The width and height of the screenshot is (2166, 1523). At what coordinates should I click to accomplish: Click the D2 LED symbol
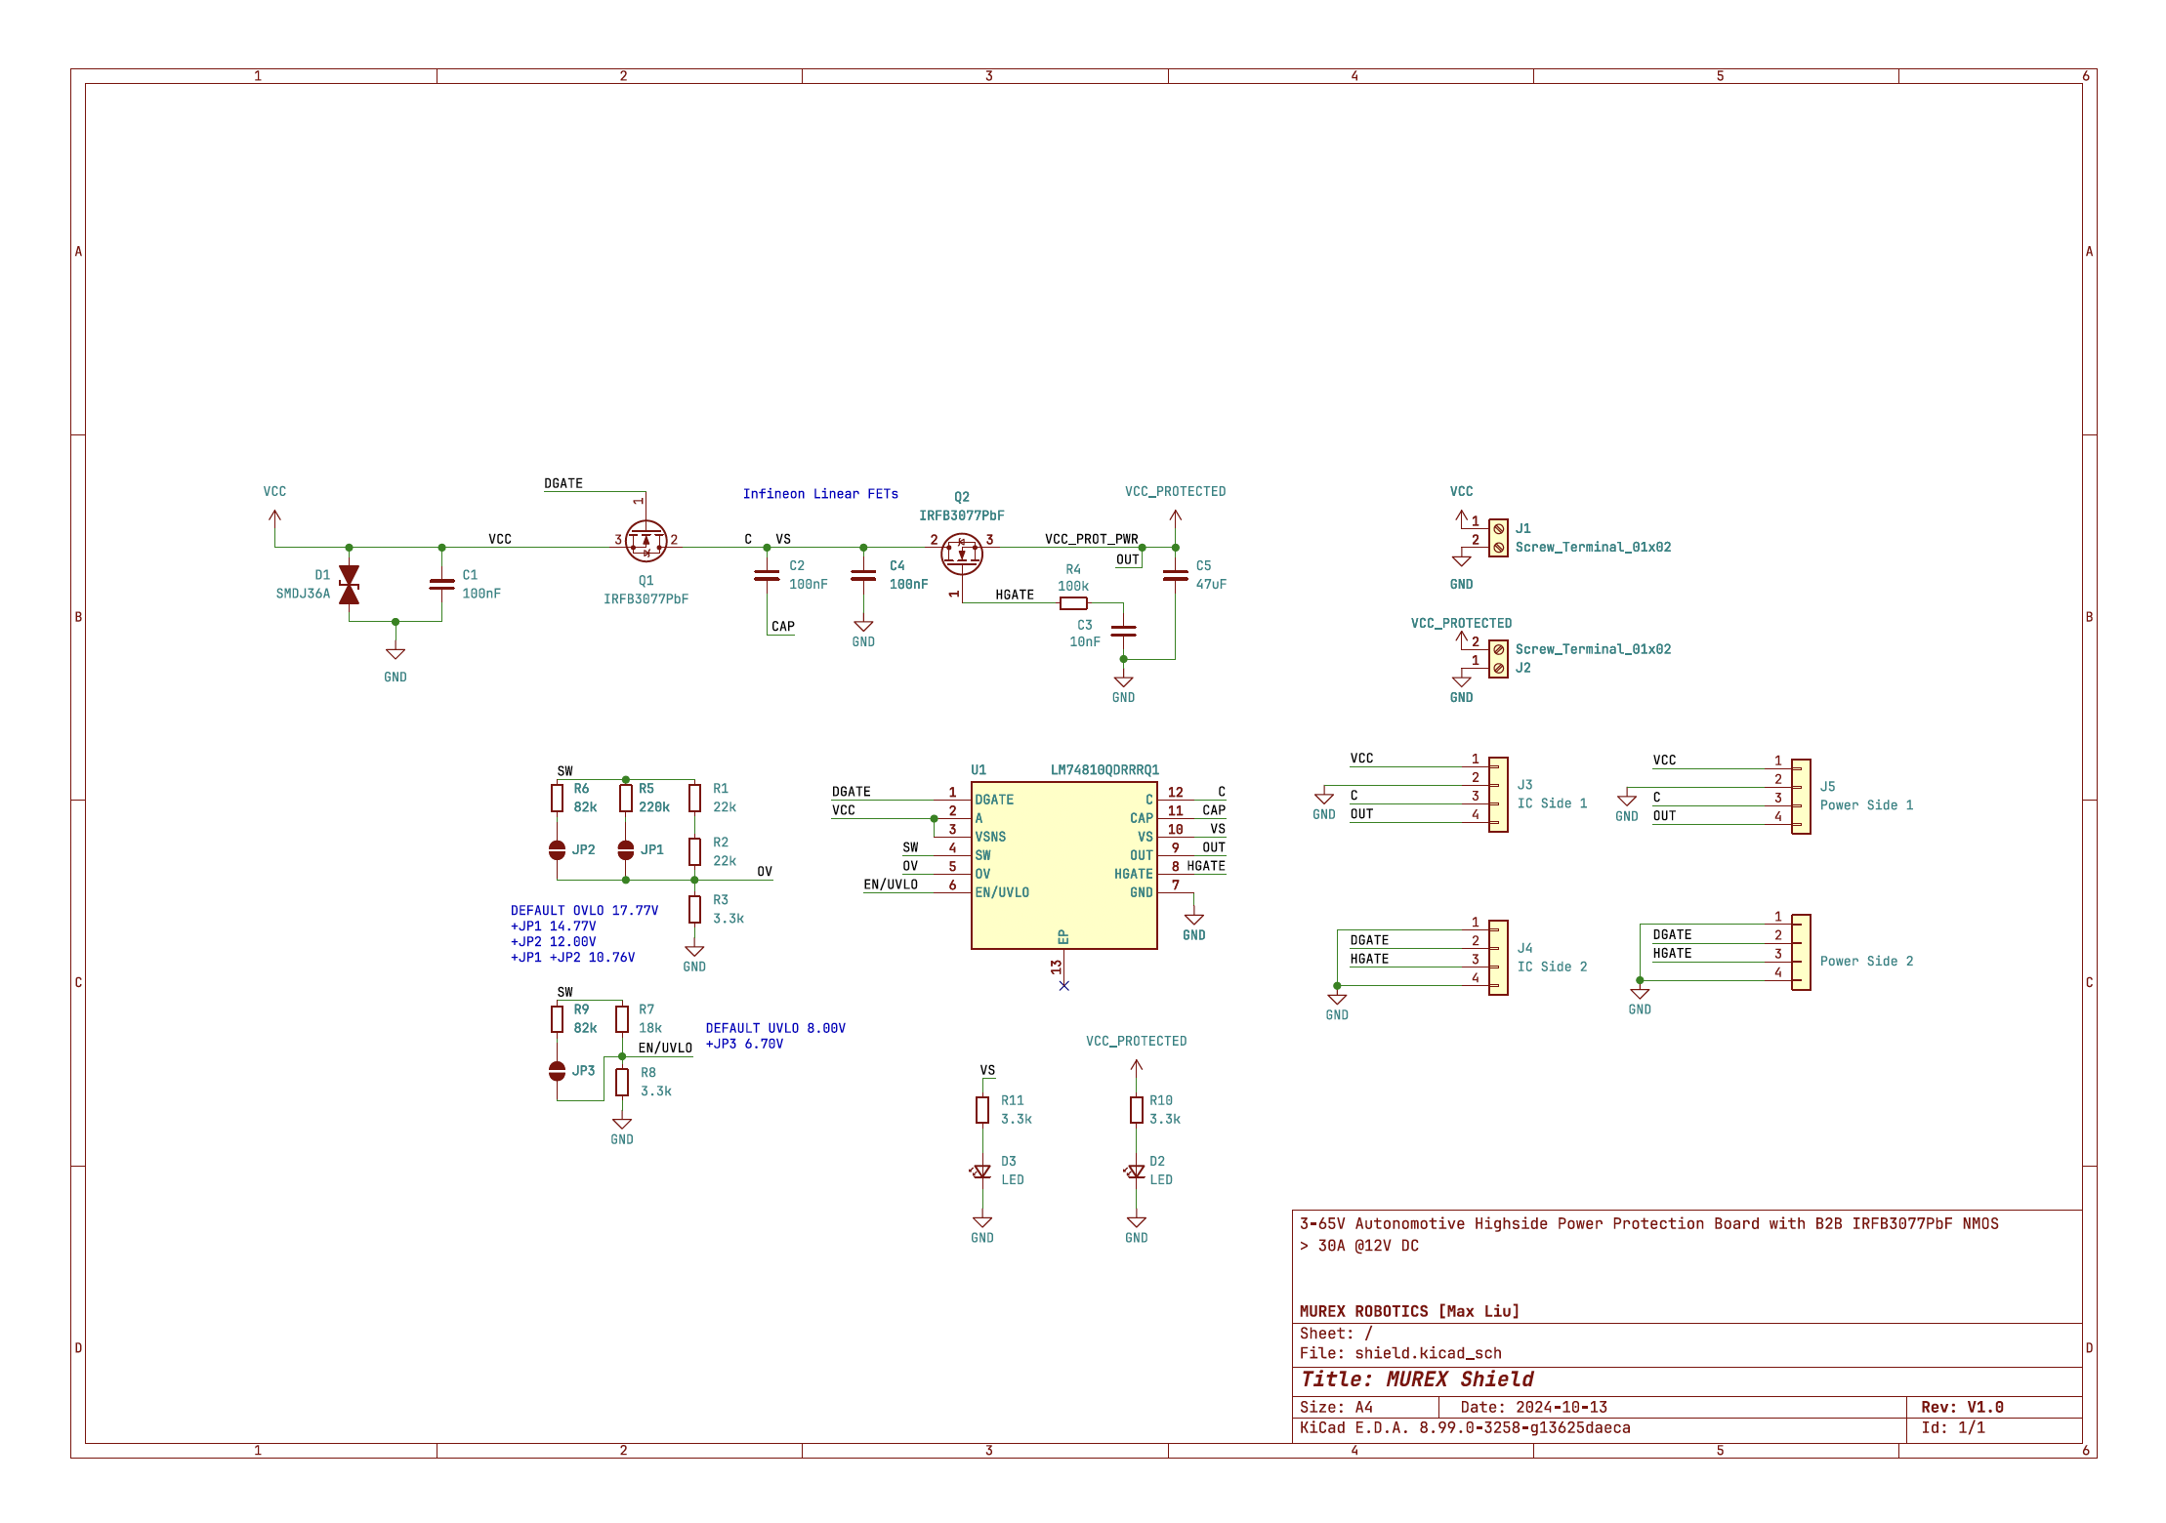pyautogui.click(x=1136, y=1171)
